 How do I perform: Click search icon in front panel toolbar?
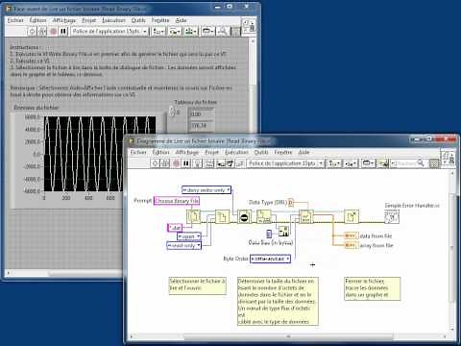pyautogui.click(x=222, y=31)
